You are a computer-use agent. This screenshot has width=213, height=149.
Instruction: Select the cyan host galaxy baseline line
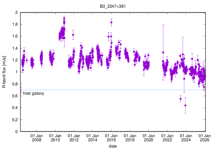pos(118,90)
